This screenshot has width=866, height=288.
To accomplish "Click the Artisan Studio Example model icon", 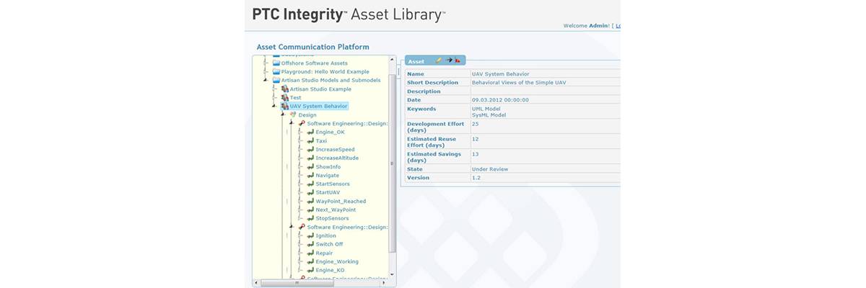I will tap(285, 89).
